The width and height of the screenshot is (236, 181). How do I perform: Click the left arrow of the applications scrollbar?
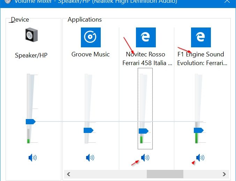pyautogui.click(x=69, y=174)
